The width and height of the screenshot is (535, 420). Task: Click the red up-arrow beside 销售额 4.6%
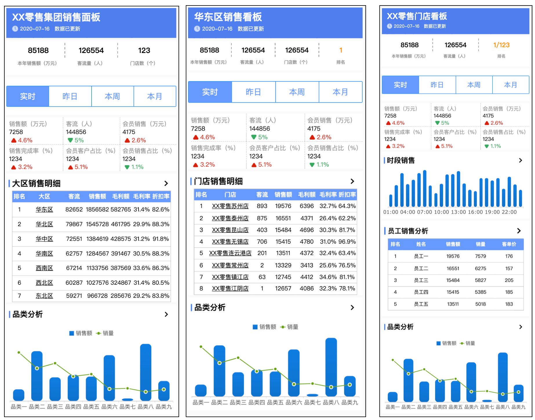click(x=14, y=140)
